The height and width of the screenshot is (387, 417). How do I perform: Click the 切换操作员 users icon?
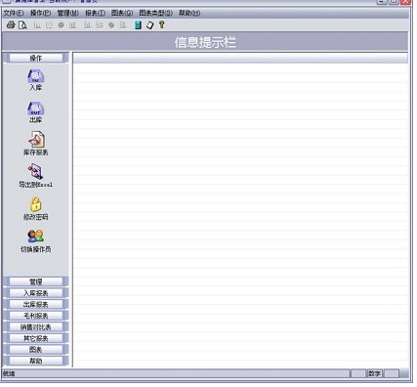coord(35,236)
